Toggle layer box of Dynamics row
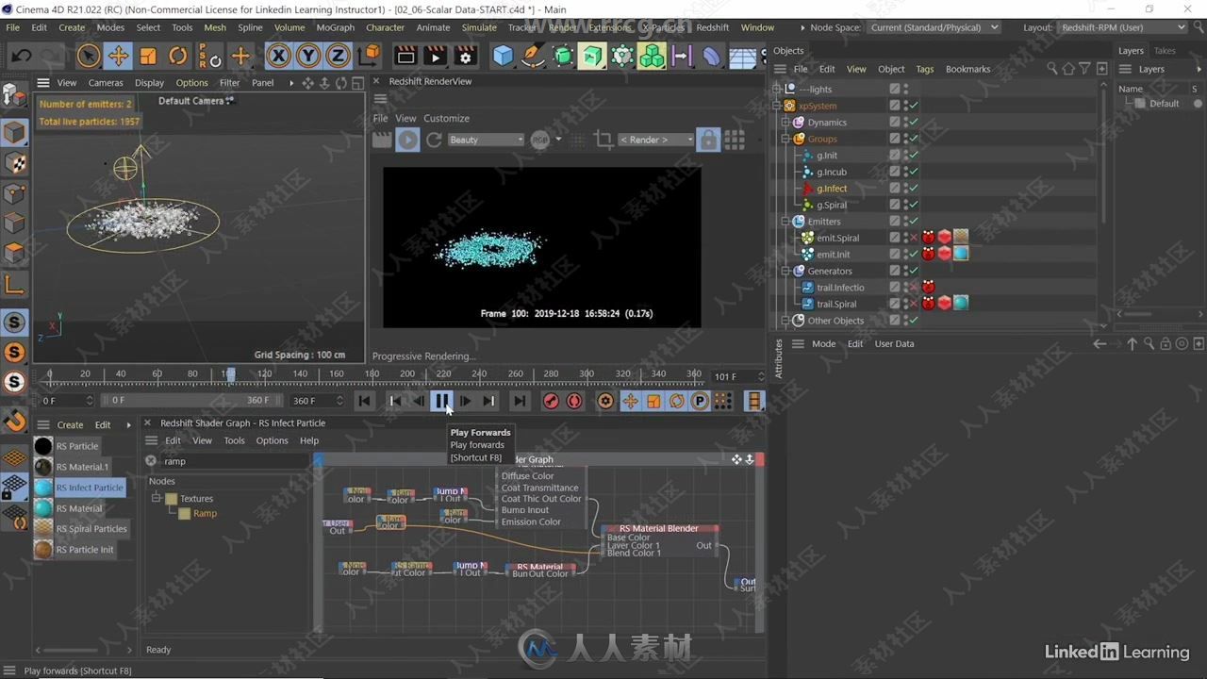Image resolution: width=1207 pixels, height=679 pixels. point(894,123)
